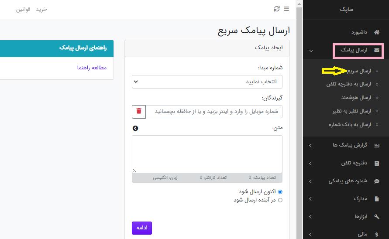389x239 pixels.
Task: Click the refresh icon in top bar
Action: 276,9
